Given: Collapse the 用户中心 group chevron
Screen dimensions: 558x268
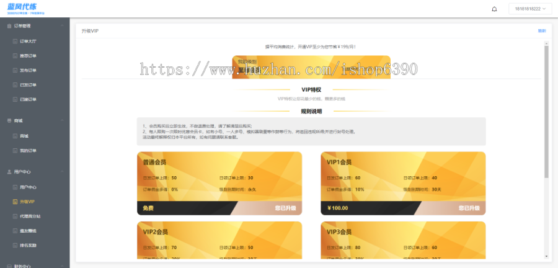Looking at the screenshot, I should [62, 172].
